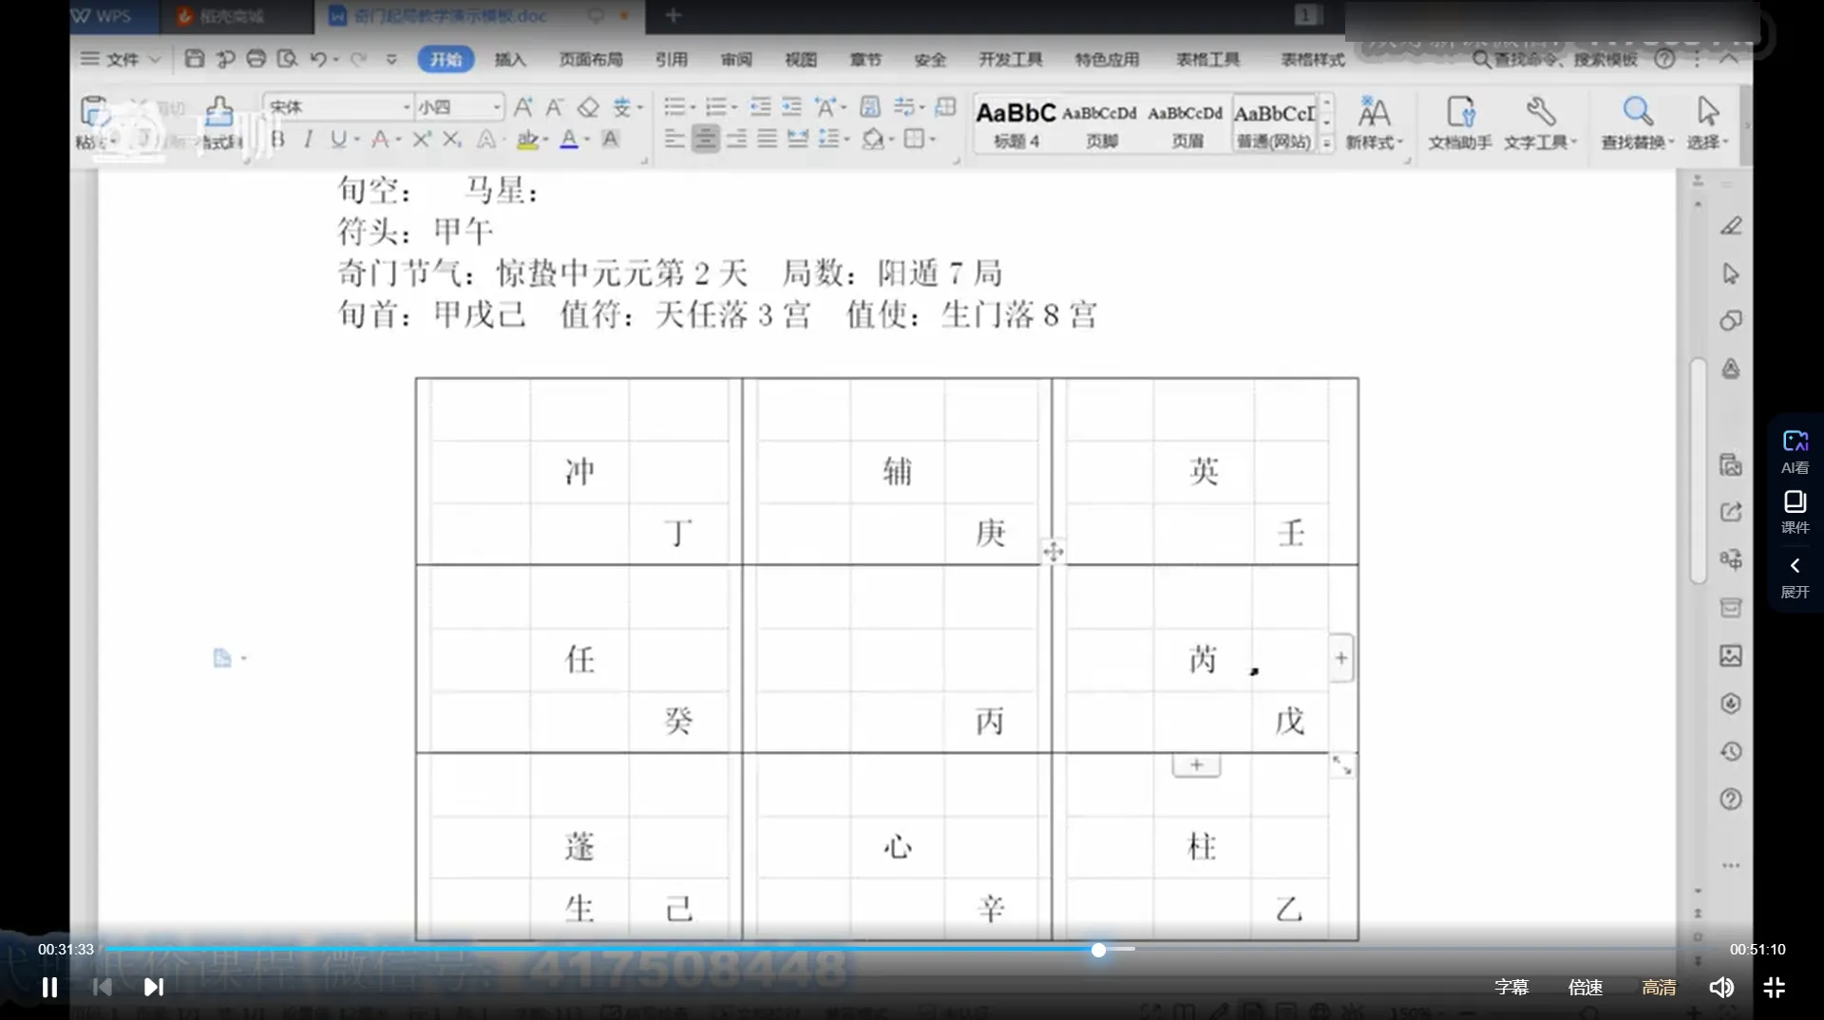The width and height of the screenshot is (1824, 1020).
Task: Pause the video playback
Action: pyautogui.click(x=49, y=988)
